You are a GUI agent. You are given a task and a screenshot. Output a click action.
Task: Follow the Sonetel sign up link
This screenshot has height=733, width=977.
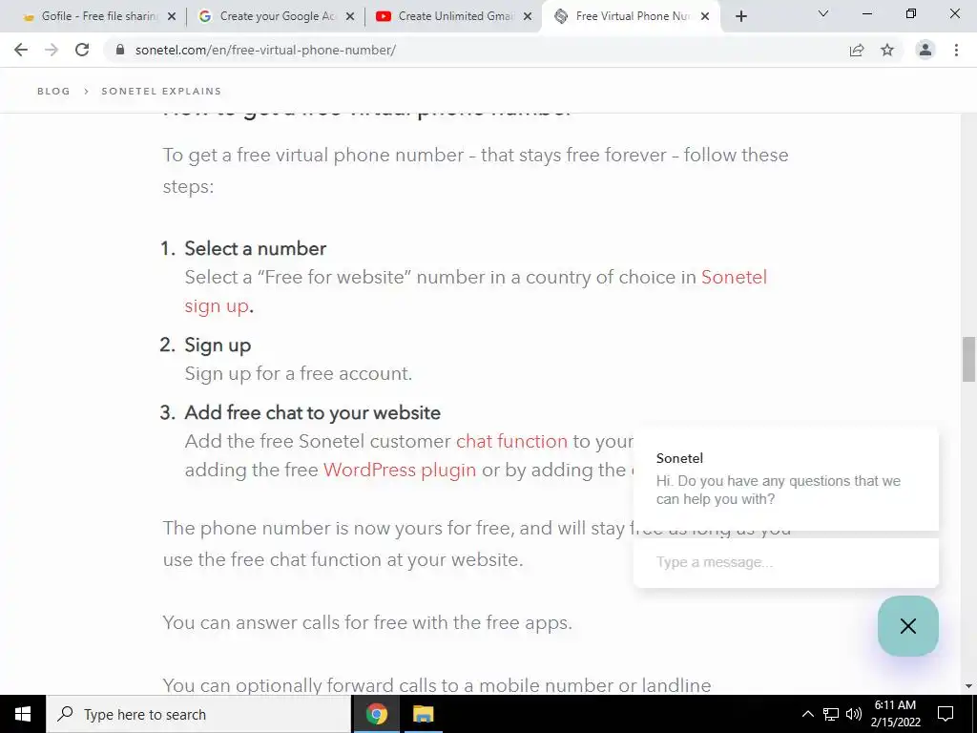475,291
